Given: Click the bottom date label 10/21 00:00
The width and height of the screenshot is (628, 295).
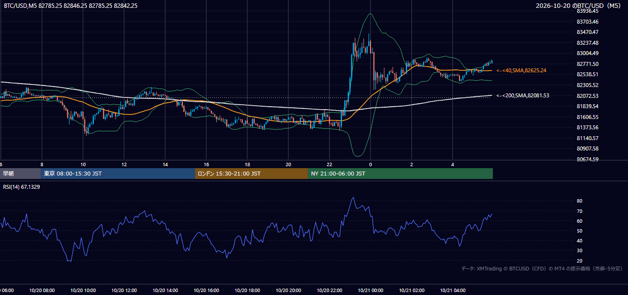Looking at the screenshot, I should [x=371, y=291].
